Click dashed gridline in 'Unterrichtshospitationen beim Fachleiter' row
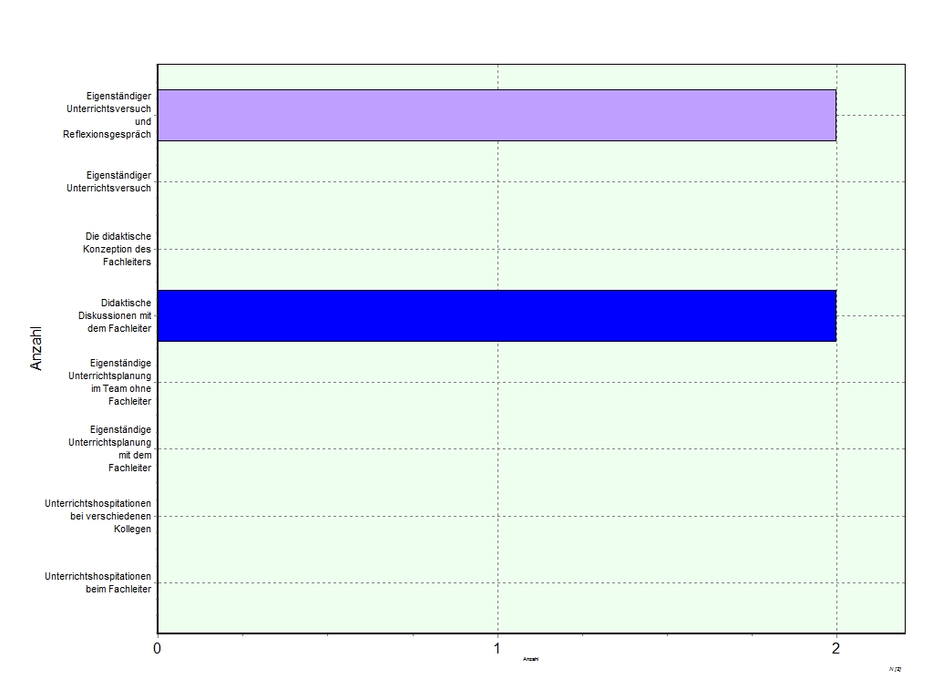The image size is (933, 700). click(364, 582)
